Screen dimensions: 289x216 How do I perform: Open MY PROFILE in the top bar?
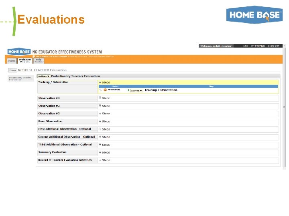(x=258, y=46)
